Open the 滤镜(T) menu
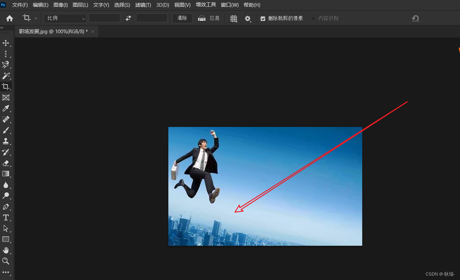 (x=143, y=5)
